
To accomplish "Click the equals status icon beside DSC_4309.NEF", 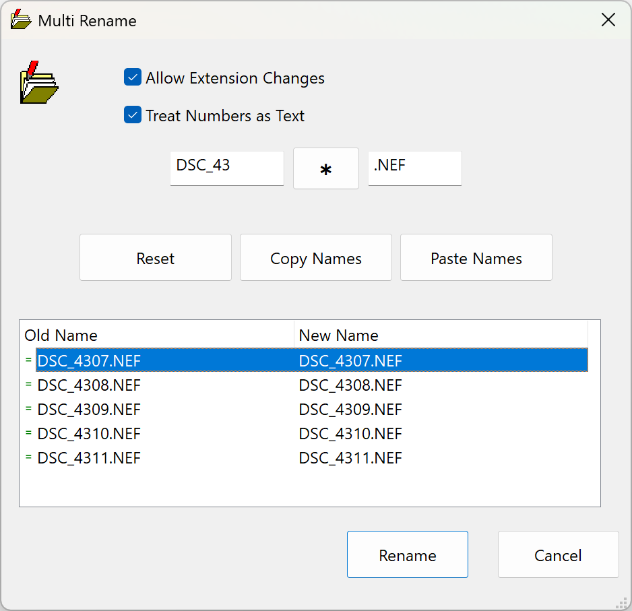I will click(28, 409).
